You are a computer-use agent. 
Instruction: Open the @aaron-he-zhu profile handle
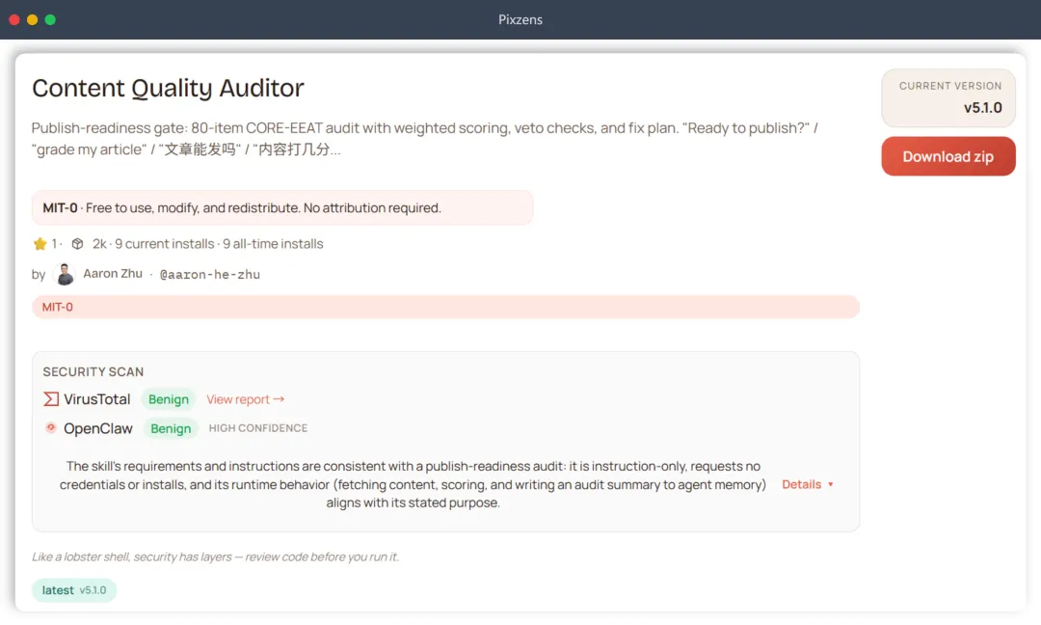click(209, 274)
